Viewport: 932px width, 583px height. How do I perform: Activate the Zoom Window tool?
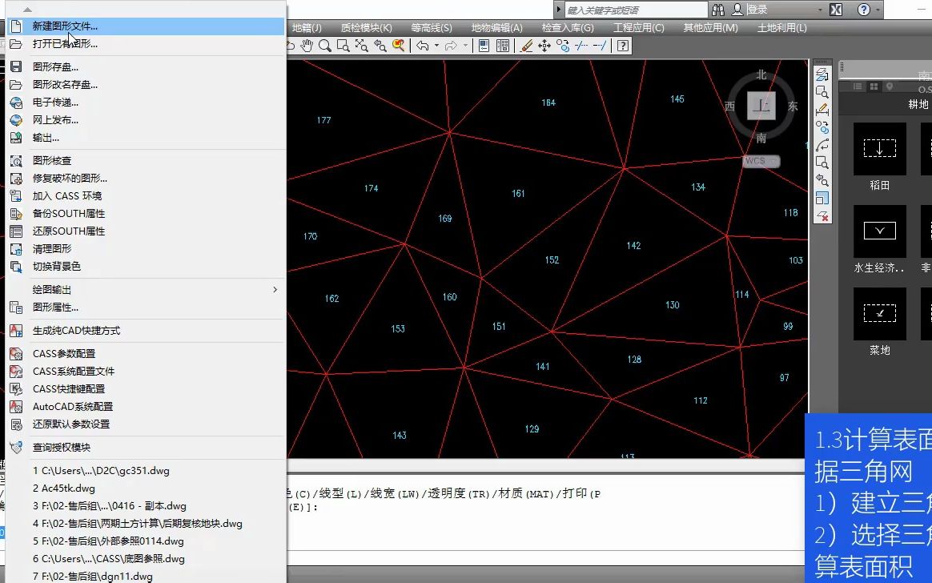(x=341, y=46)
